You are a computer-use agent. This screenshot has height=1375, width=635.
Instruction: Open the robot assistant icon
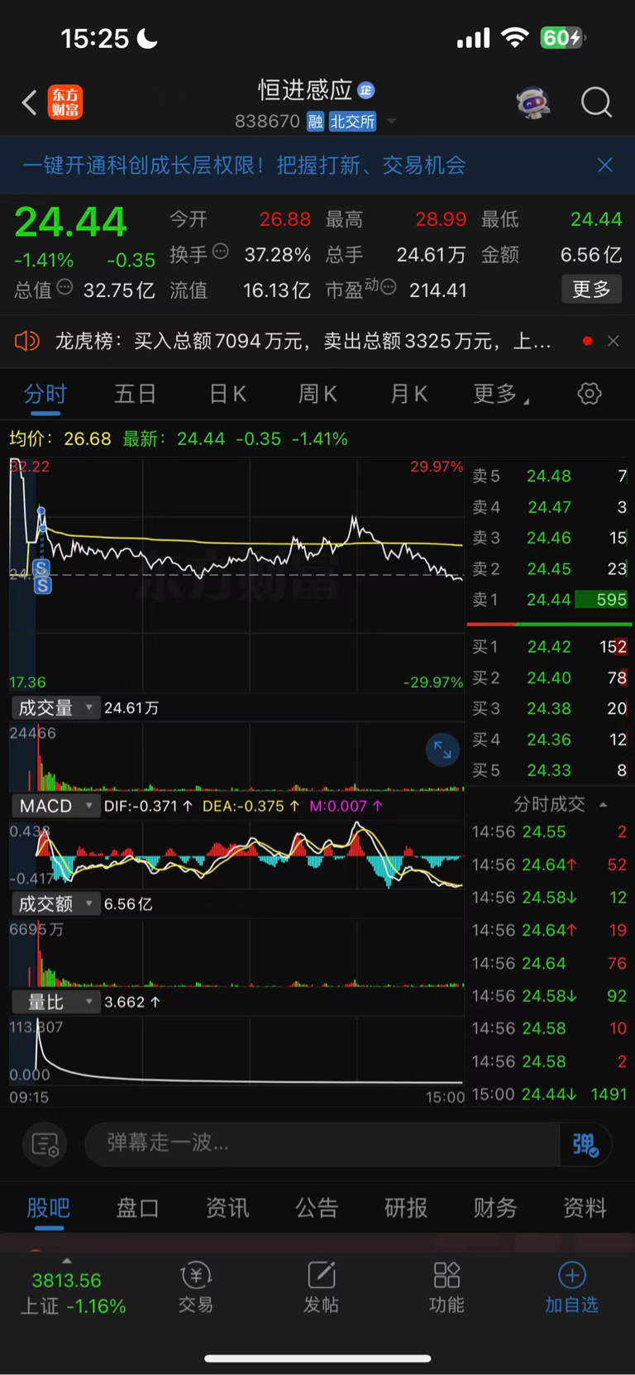click(x=533, y=103)
